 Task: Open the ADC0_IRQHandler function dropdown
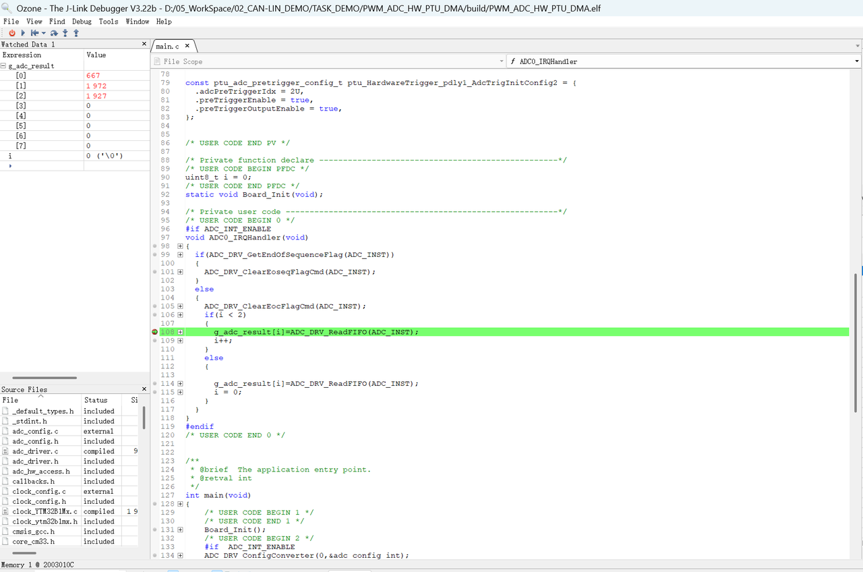point(857,61)
